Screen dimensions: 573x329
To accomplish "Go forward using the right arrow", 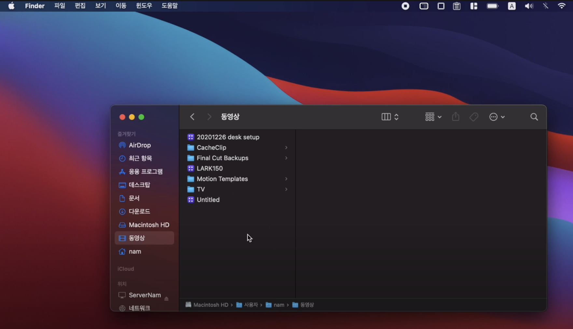I will 209,117.
